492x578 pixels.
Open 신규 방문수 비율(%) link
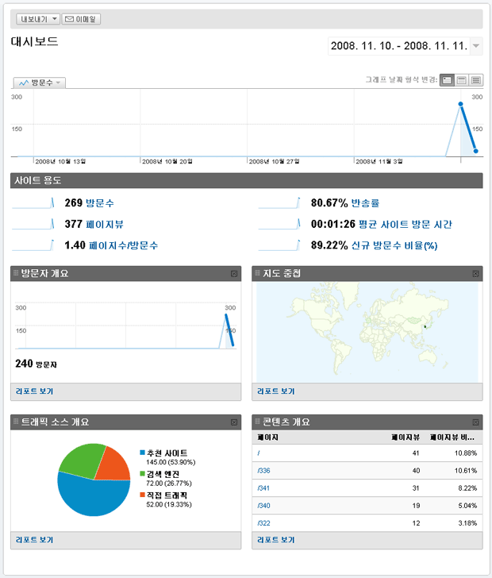(394, 245)
